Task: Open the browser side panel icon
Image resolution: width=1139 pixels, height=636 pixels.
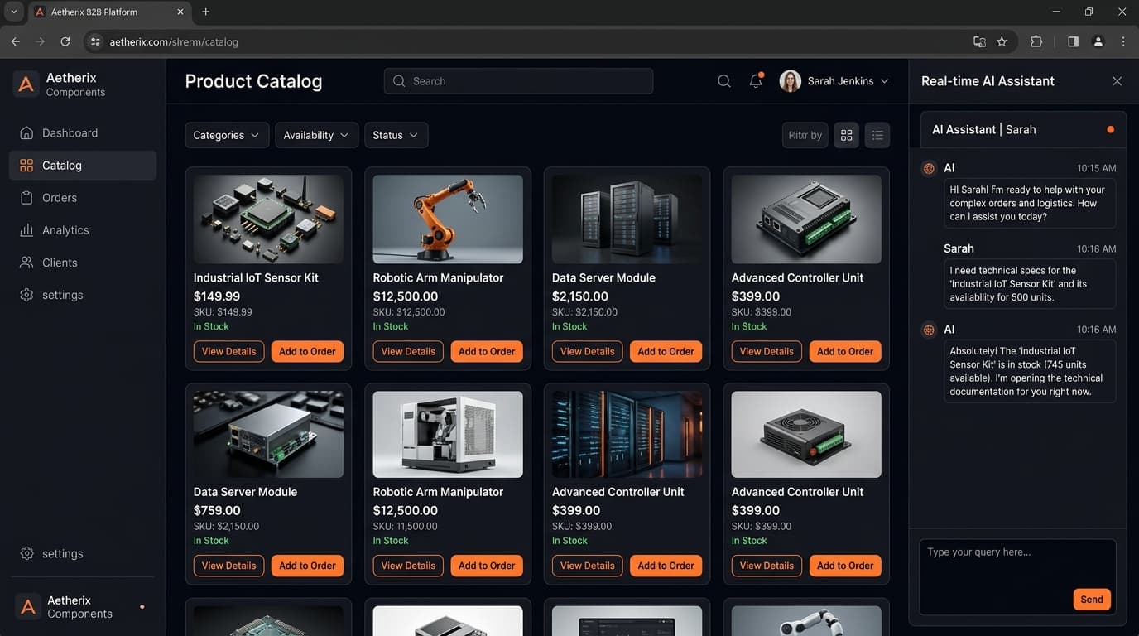Action: pyautogui.click(x=1073, y=41)
